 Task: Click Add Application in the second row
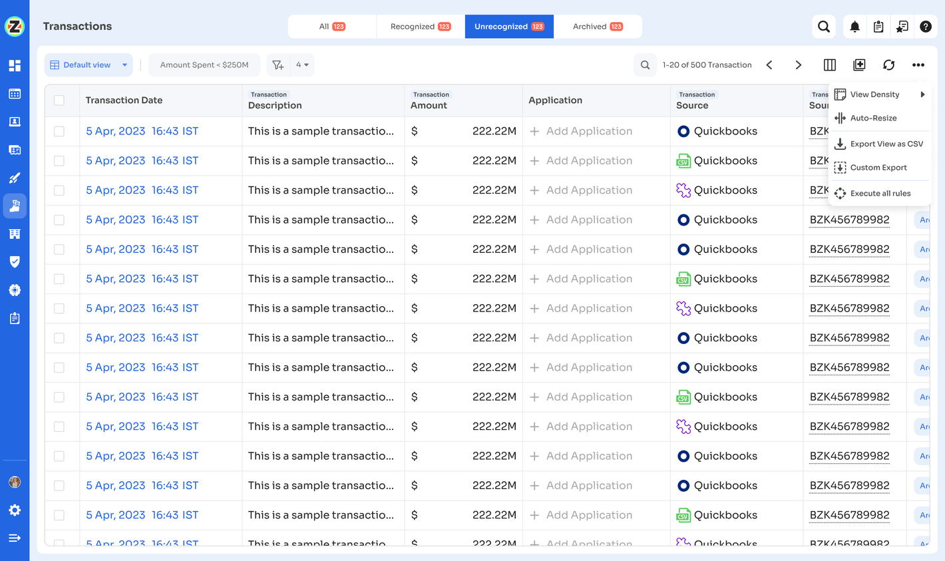581,160
